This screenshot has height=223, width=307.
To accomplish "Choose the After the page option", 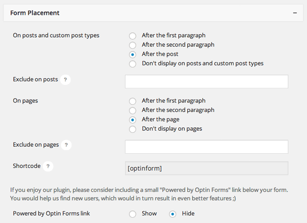I will tap(132, 120).
